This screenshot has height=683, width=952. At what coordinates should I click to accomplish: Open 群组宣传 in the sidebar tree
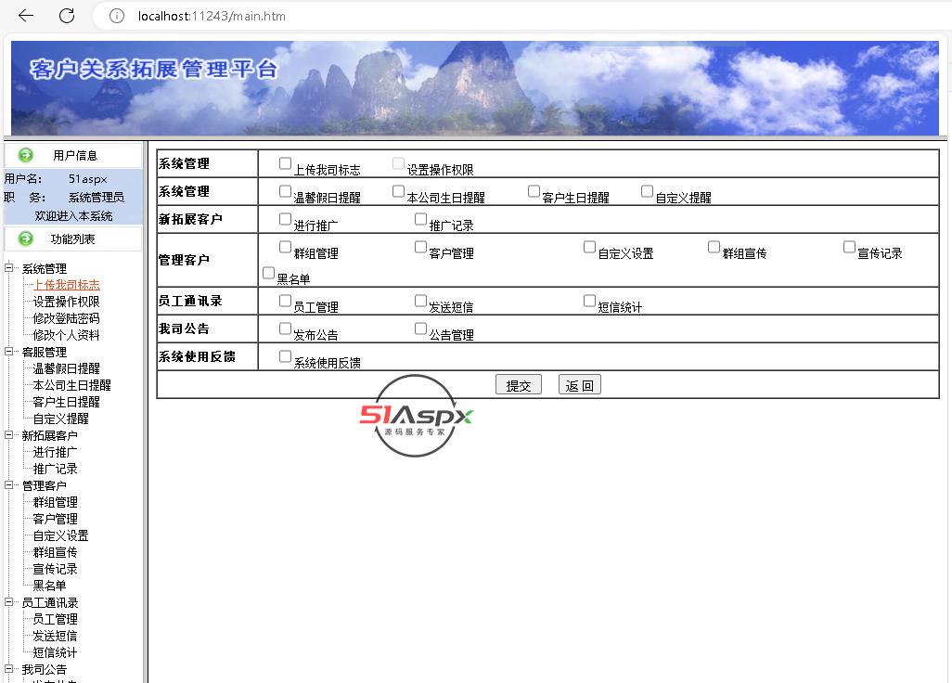click(x=56, y=552)
